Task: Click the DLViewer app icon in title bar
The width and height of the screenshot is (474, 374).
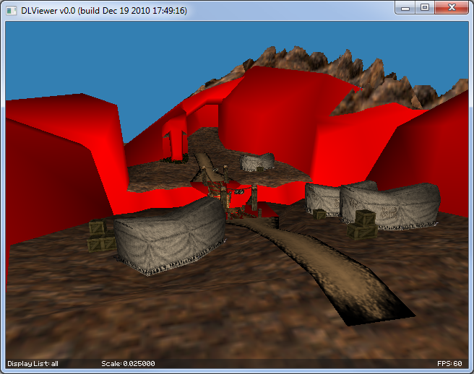Action: pyautogui.click(x=12, y=9)
